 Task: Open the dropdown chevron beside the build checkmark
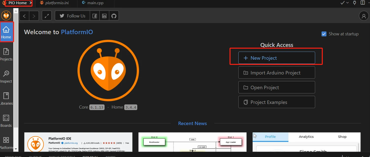tap(347, 3)
